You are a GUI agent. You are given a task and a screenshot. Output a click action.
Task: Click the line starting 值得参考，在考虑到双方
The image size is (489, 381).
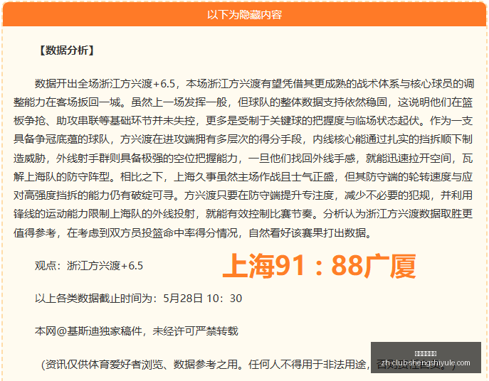tap(193, 232)
